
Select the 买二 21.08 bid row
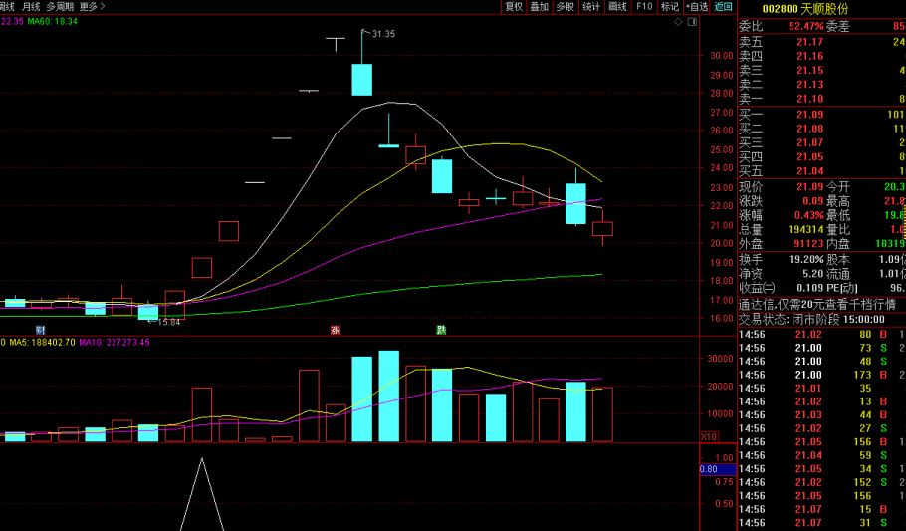821,129
